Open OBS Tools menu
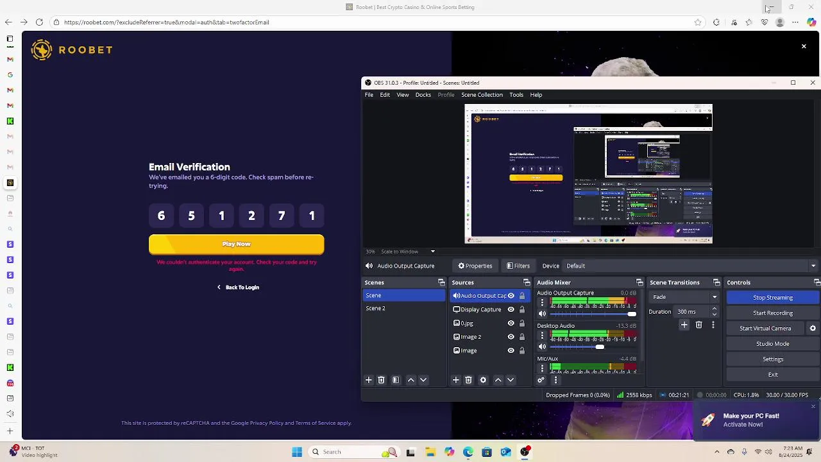This screenshot has height=462, width=821. click(x=516, y=94)
